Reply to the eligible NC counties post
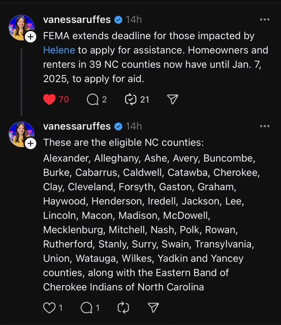The height and width of the screenshot is (325, 281). pos(86,308)
